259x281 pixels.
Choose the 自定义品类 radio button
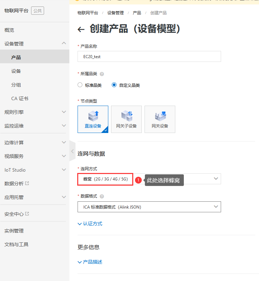[x=114, y=85]
